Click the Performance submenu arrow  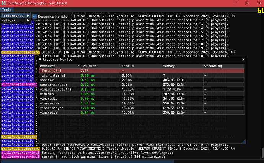(28, 16)
